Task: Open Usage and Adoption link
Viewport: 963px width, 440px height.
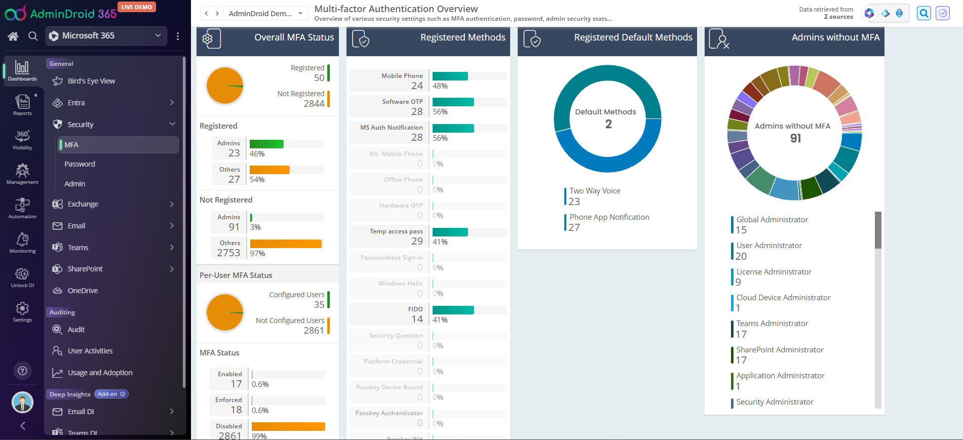Action: 100,373
